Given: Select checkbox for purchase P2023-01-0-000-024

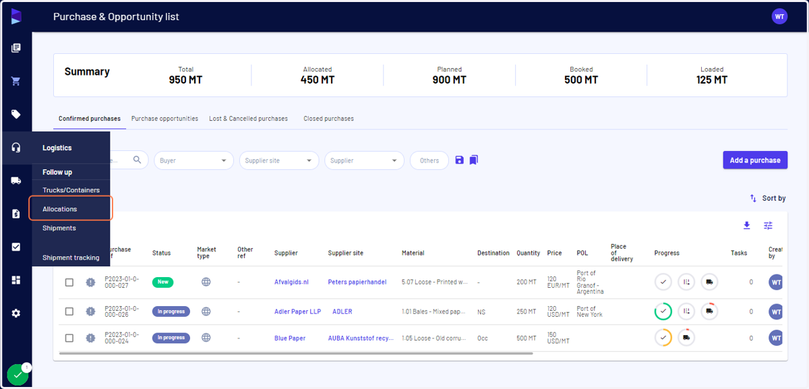Looking at the screenshot, I should (69, 338).
